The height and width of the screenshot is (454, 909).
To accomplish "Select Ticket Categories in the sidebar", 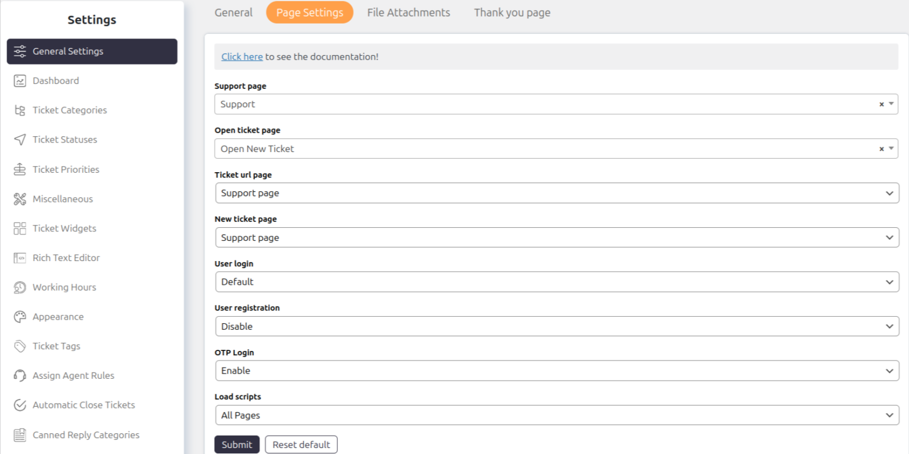I will coord(70,110).
